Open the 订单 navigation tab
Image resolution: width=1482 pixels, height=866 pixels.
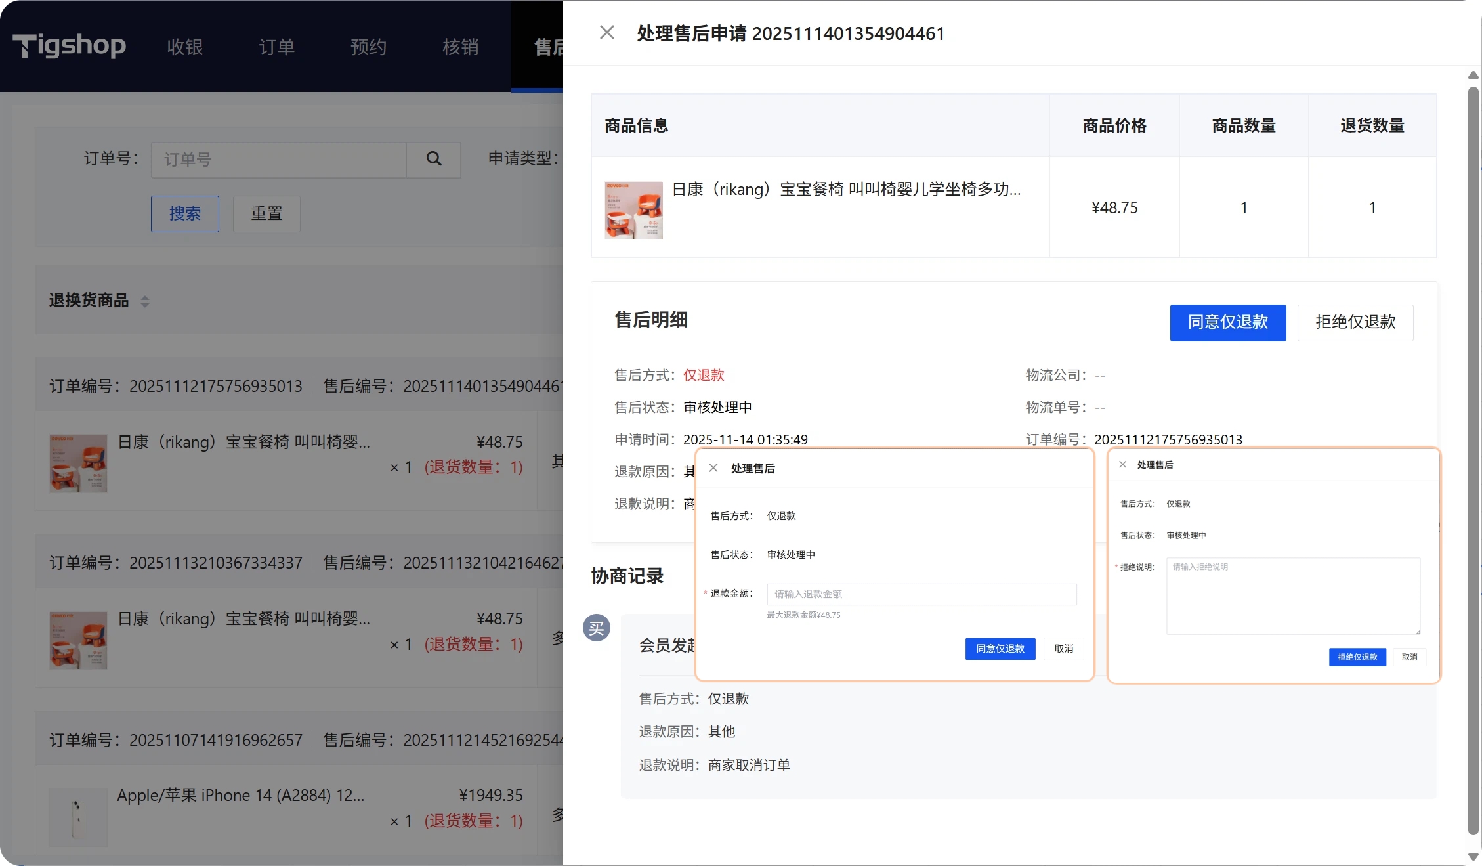coord(276,47)
